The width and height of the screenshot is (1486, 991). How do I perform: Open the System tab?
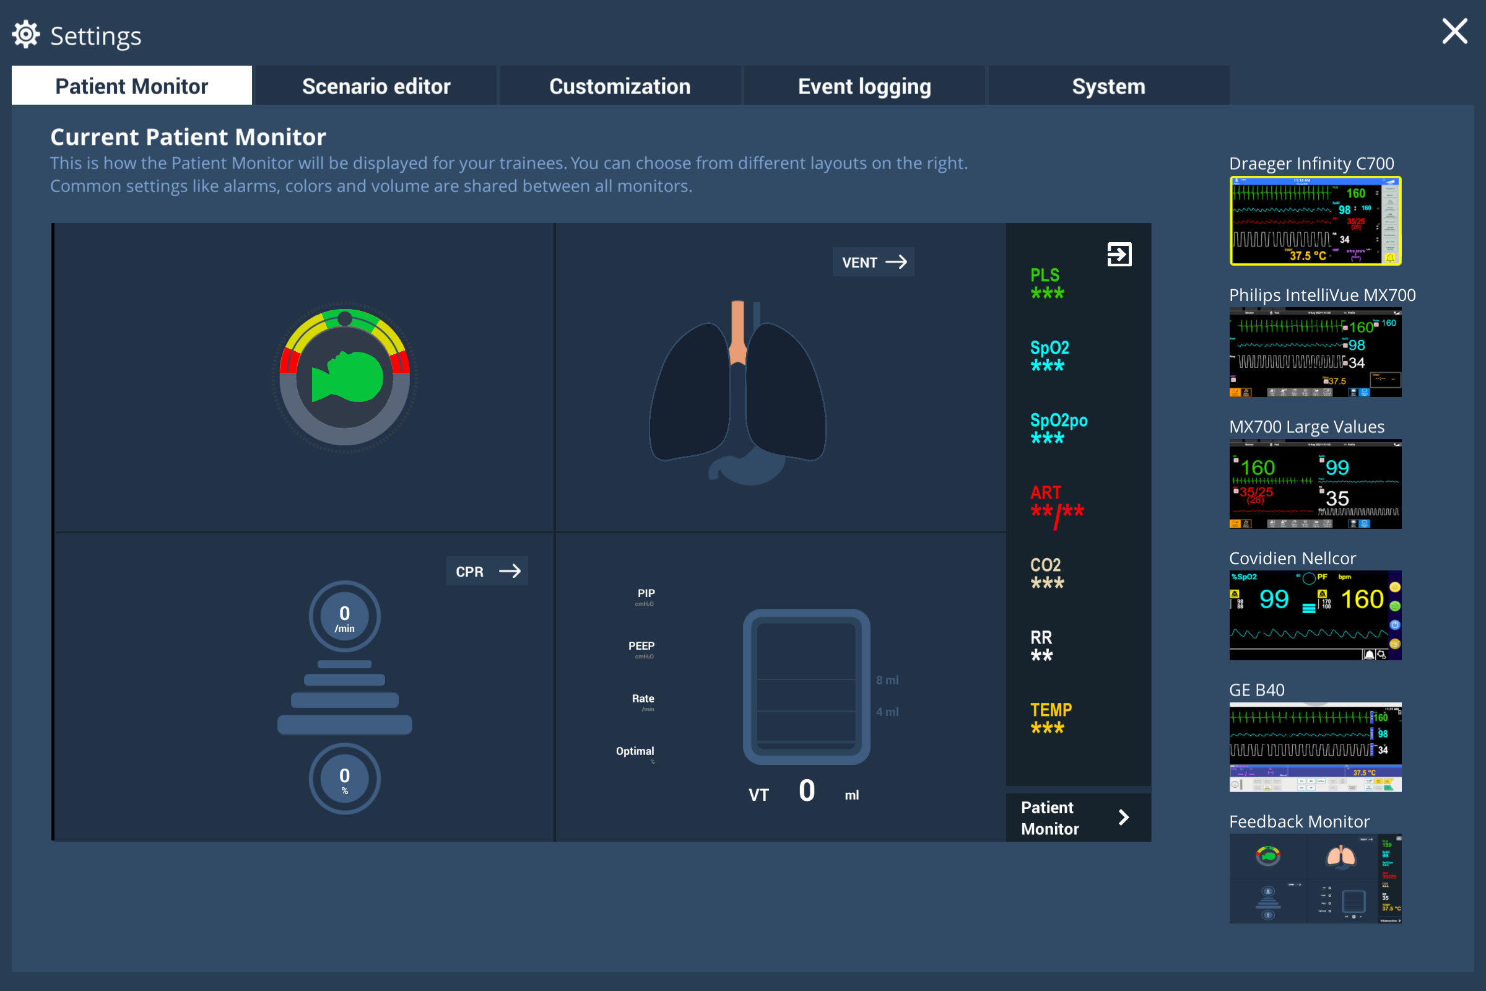(1108, 85)
